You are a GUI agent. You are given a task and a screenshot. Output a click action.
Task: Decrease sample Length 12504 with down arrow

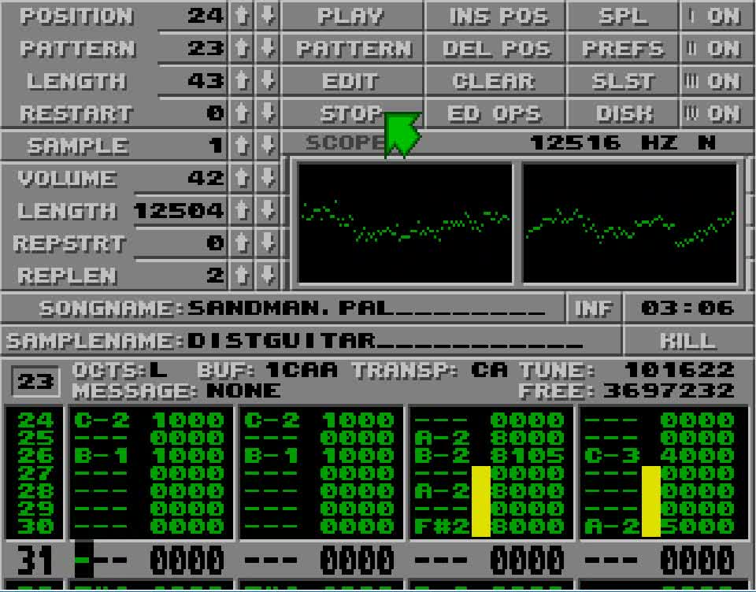point(268,211)
